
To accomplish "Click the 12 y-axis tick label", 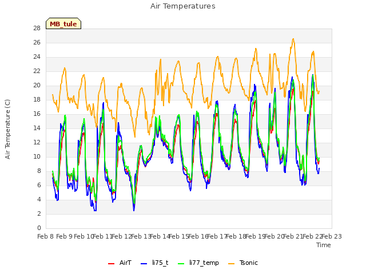I will click(37, 142).
